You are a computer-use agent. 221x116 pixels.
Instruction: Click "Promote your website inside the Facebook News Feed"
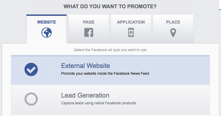point(105,73)
